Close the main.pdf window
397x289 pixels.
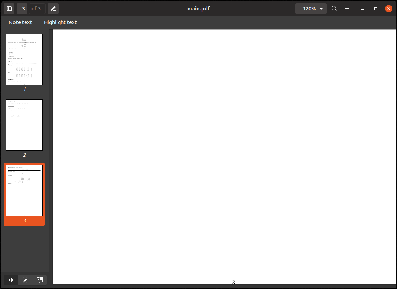tap(389, 9)
